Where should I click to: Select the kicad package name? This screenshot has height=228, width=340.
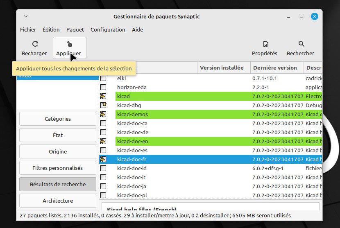[x=123, y=96]
